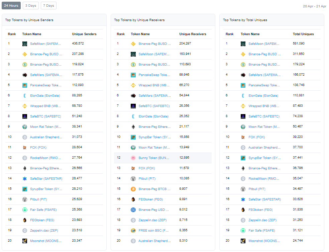
Task: Open FREE coin BSC link in Unique Receivers table
Action: coord(153,230)
